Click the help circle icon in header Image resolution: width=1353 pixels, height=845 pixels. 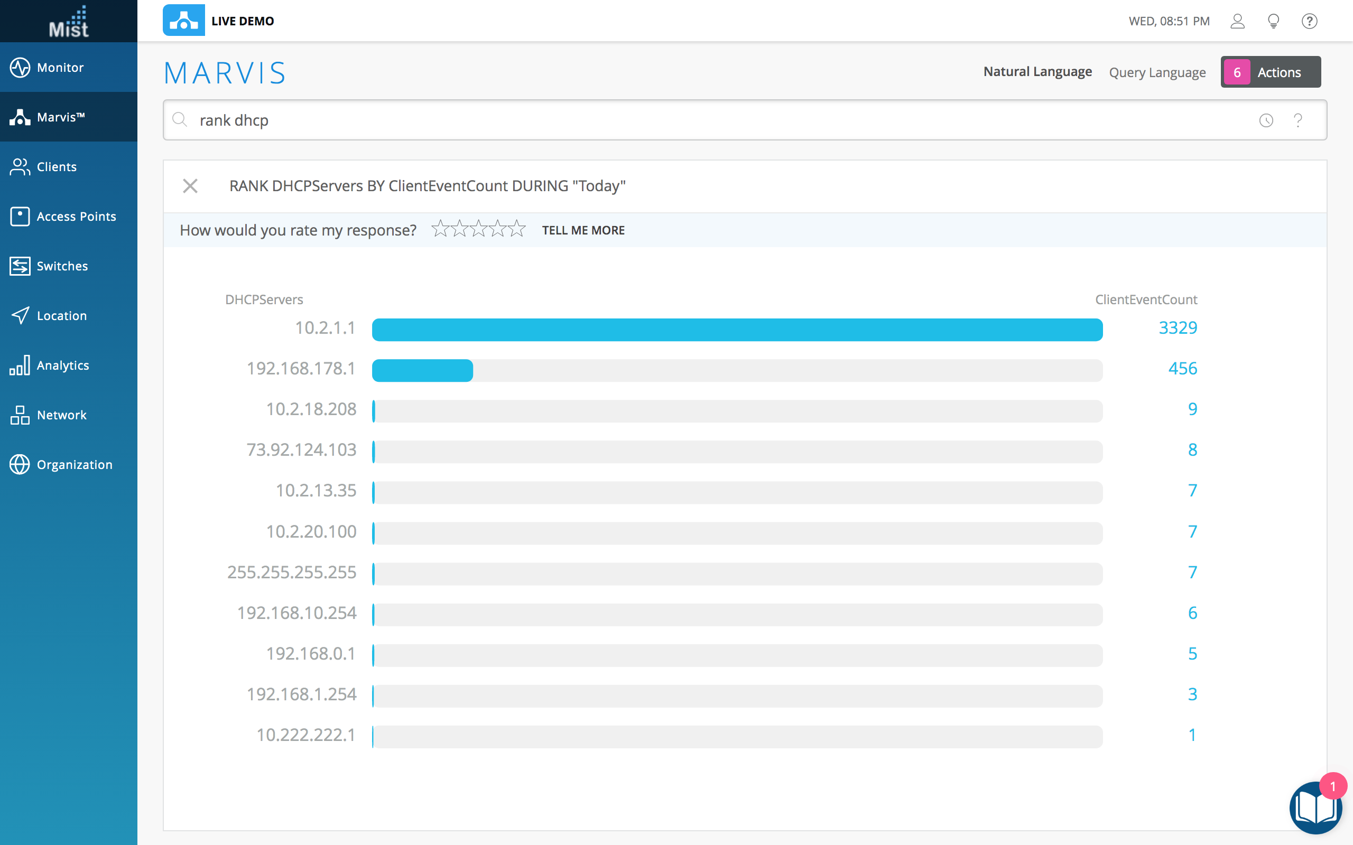click(1309, 21)
